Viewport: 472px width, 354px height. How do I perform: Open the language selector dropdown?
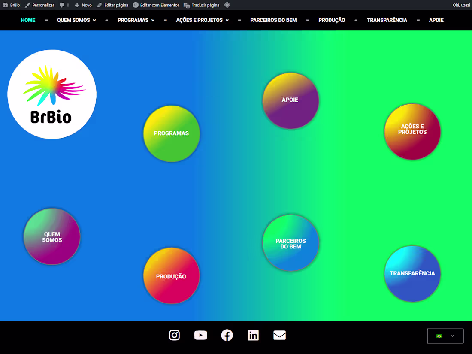click(x=445, y=336)
